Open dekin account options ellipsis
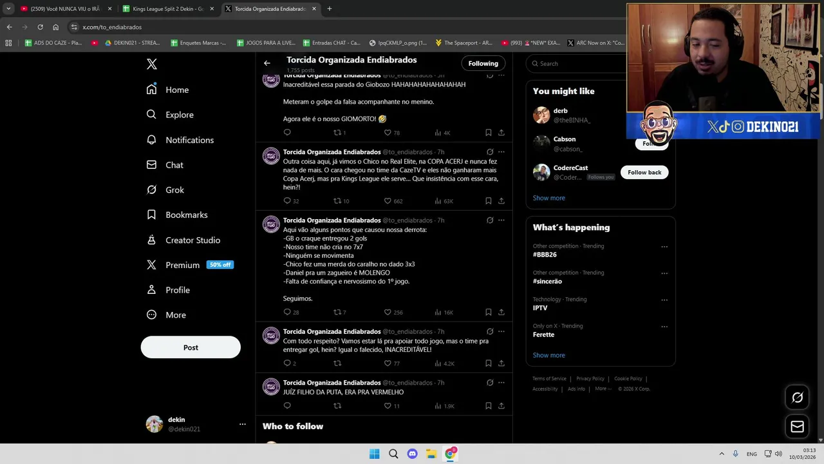 pyautogui.click(x=243, y=424)
